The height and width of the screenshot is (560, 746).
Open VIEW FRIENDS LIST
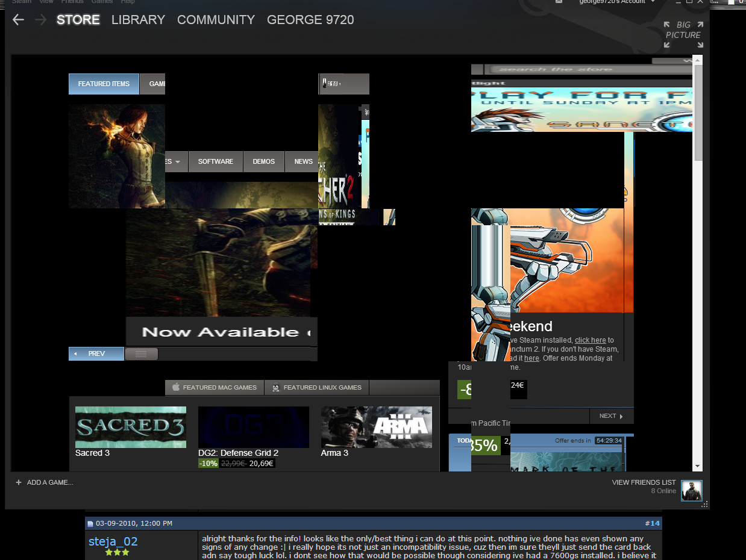(644, 482)
